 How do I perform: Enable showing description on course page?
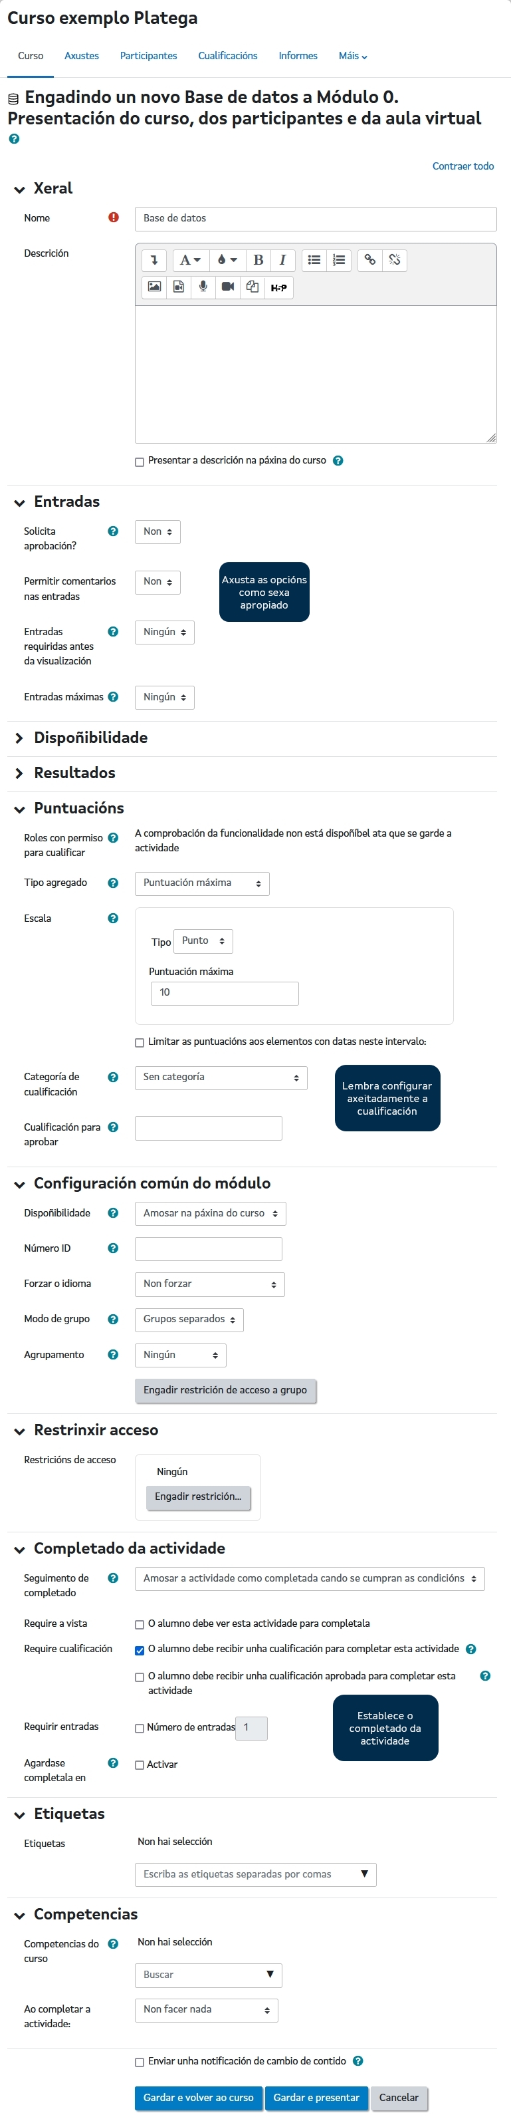(140, 462)
